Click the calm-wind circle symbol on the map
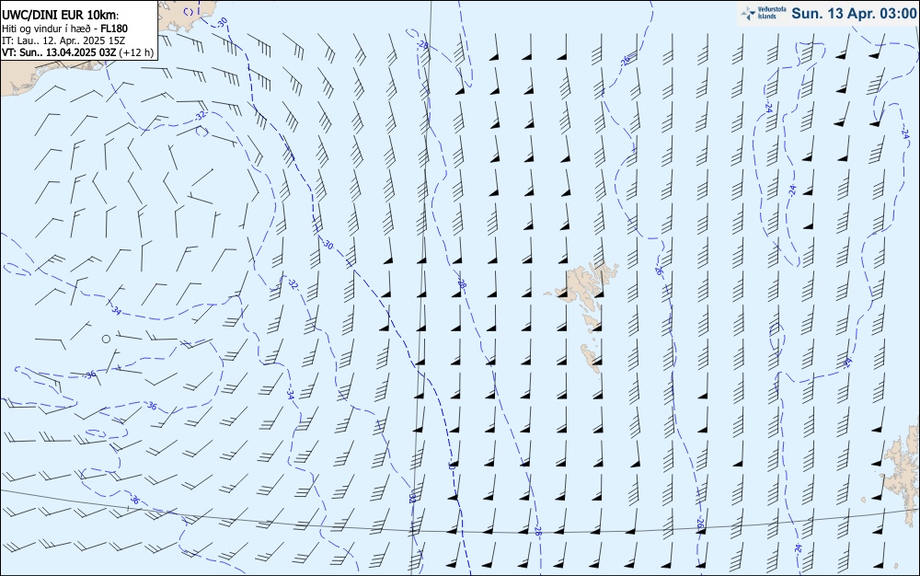The image size is (920, 576). point(106,339)
